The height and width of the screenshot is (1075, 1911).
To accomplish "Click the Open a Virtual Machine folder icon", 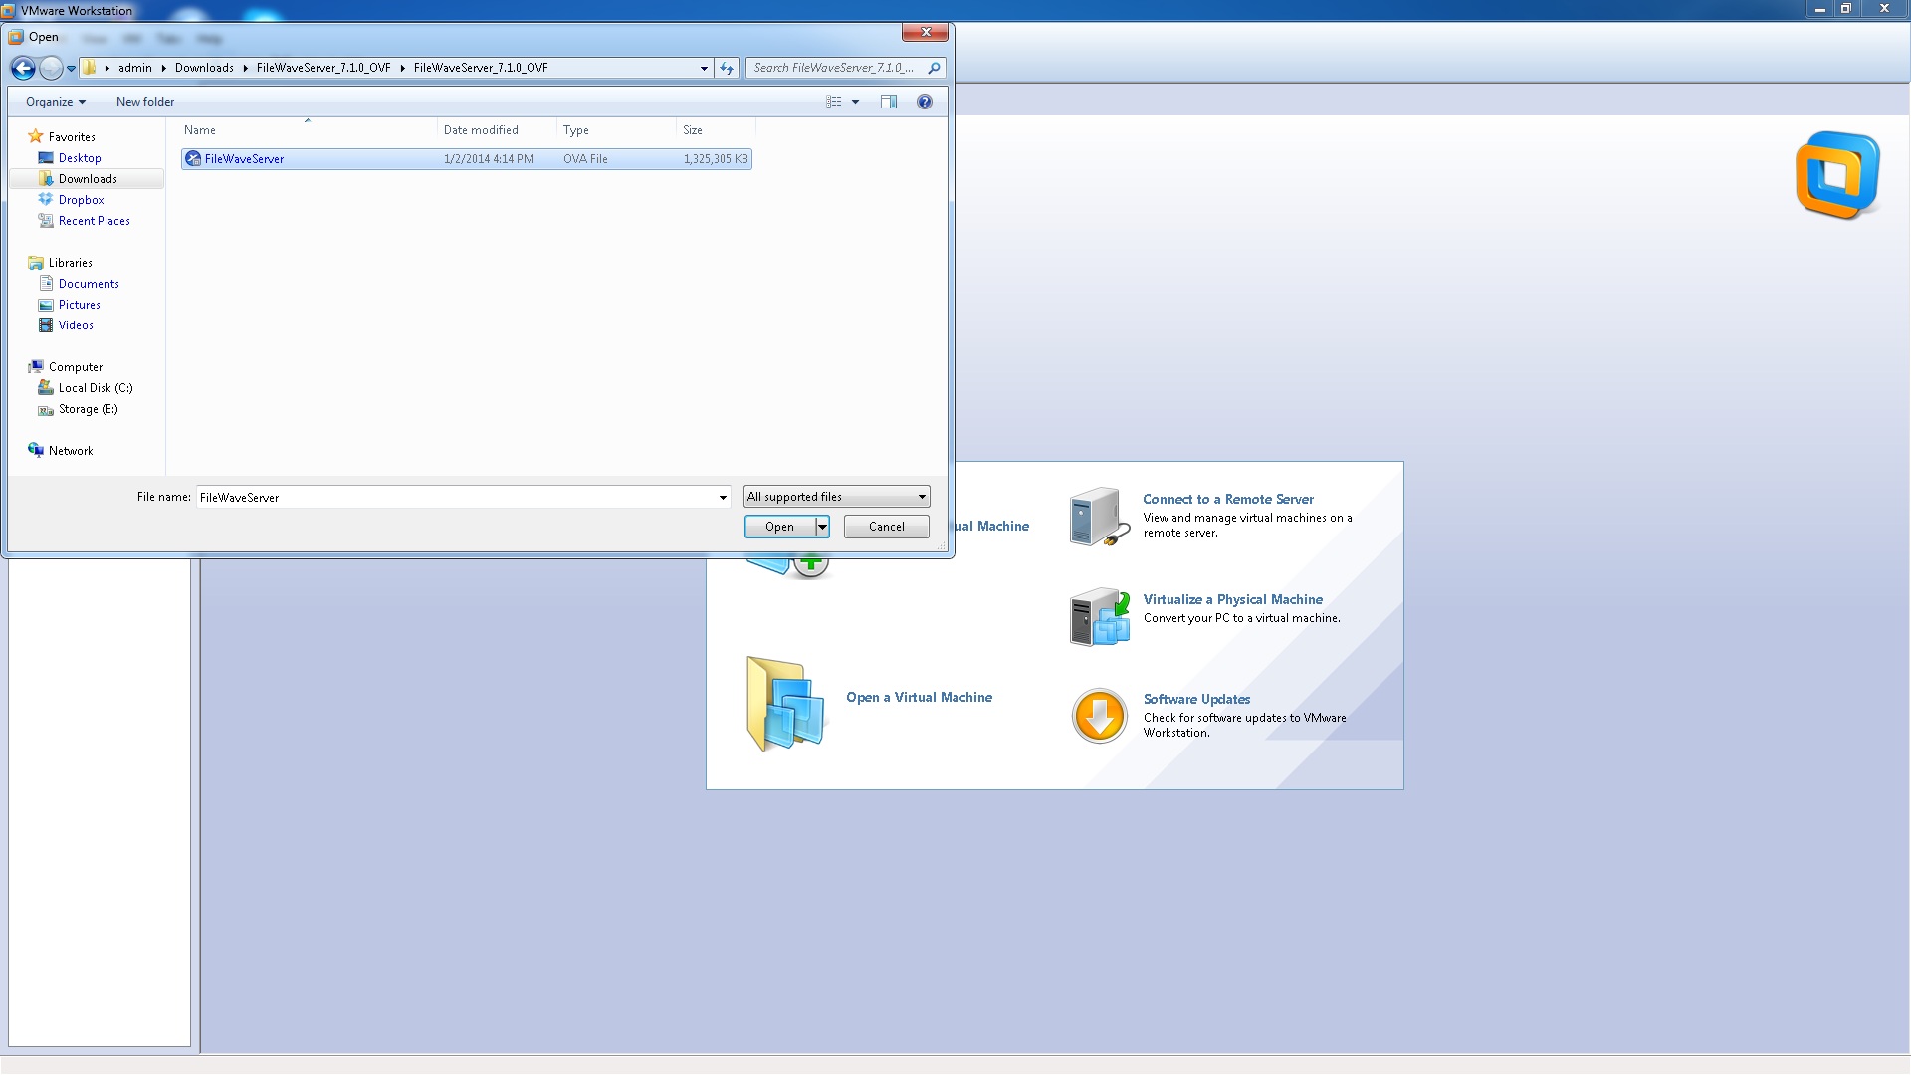I will point(785,703).
